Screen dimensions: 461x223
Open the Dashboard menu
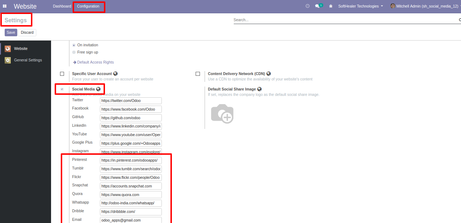(x=62, y=6)
